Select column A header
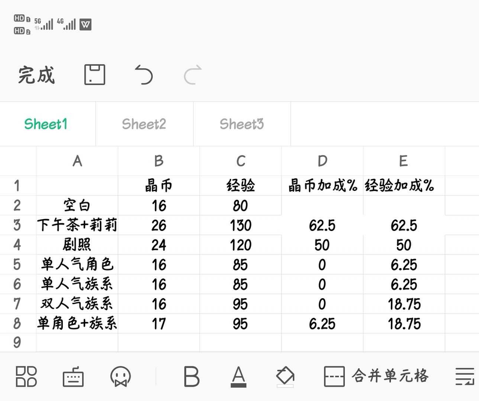The height and width of the screenshot is (401, 479). [77, 160]
